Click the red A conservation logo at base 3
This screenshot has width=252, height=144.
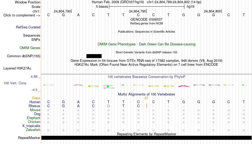tap(78, 85)
